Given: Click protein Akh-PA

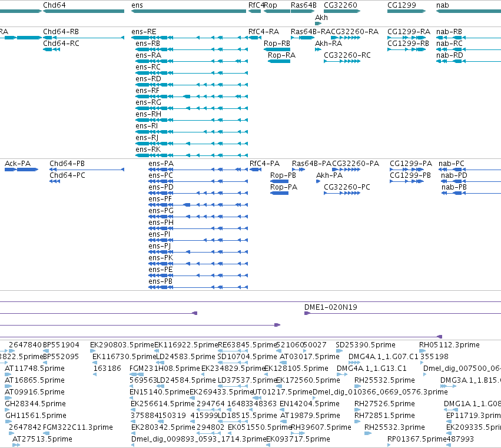Looking at the screenshot, I should pyautogui.click(x=330, y=175).
